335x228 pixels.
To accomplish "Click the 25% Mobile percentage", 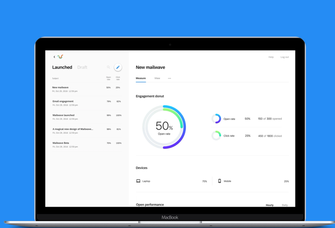I will click(286, 181).
